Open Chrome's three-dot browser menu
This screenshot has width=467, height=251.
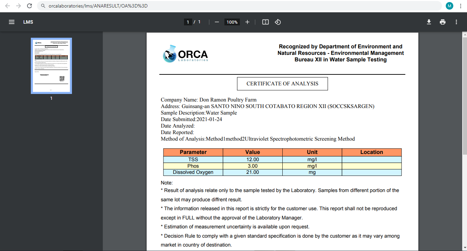[x=460, y=6]
